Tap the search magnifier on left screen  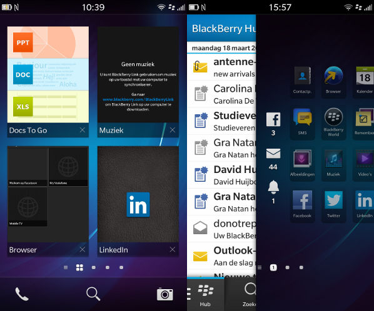pos(93,294)
